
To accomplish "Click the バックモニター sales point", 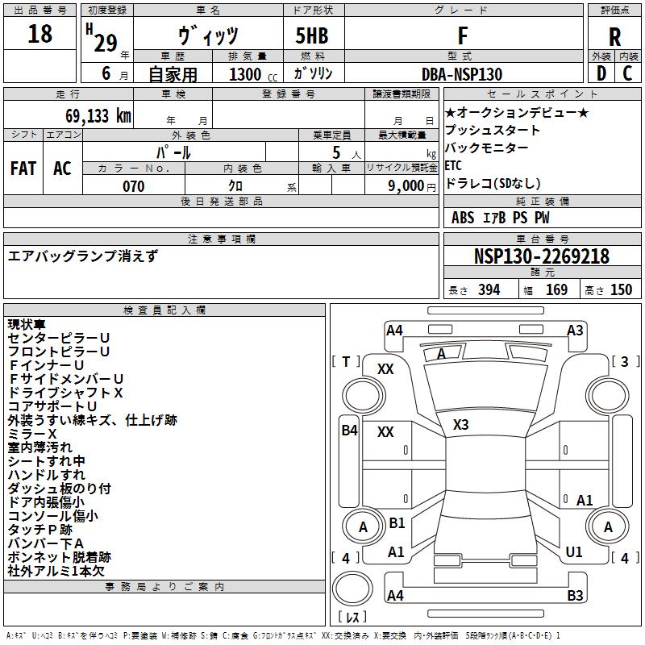I will coord(487,148).
